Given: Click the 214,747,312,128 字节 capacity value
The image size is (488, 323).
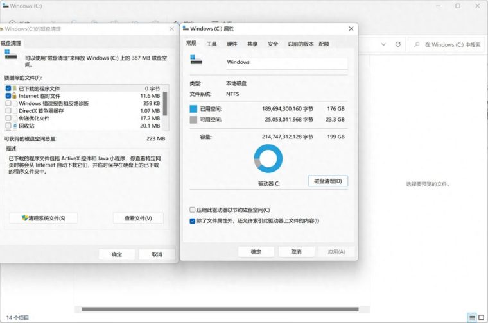Looking at the screenshot, I should [288, 137].
